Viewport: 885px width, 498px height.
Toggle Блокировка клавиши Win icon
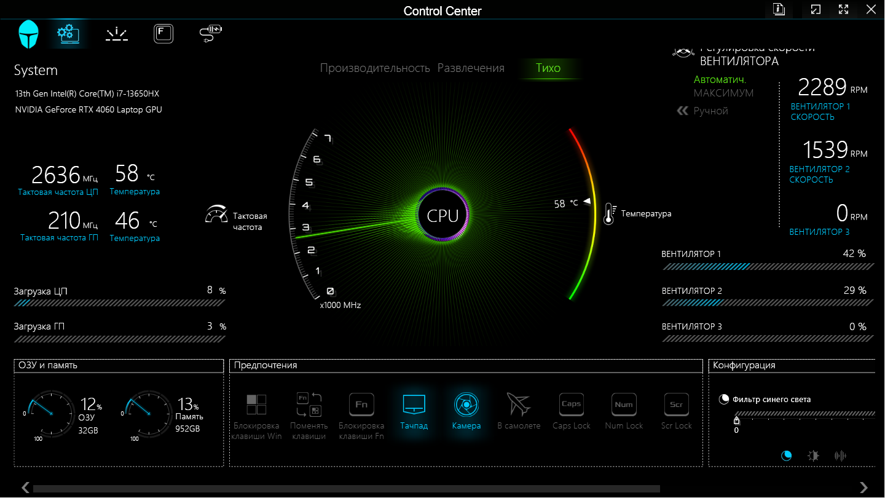tap(256, 405)
